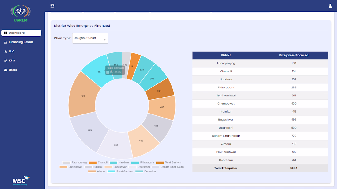Navigate to KPIS page
This screenshot has height=189, width=337.
pos(12,61)
